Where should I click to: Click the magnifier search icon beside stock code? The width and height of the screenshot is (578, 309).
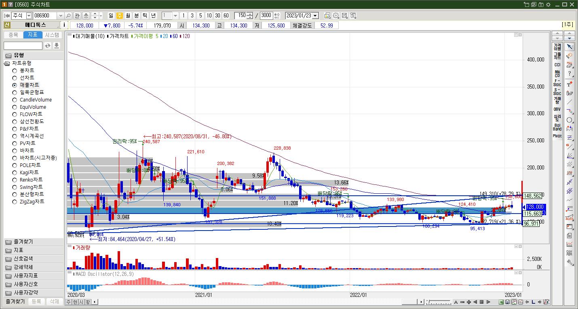68,16
